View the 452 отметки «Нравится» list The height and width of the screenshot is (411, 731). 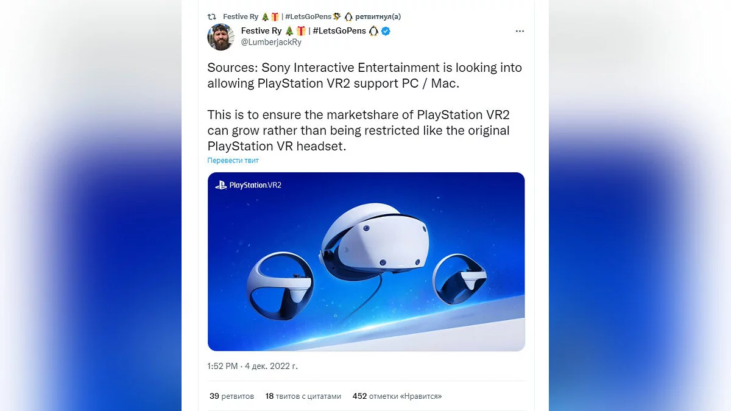click(397, 396)
